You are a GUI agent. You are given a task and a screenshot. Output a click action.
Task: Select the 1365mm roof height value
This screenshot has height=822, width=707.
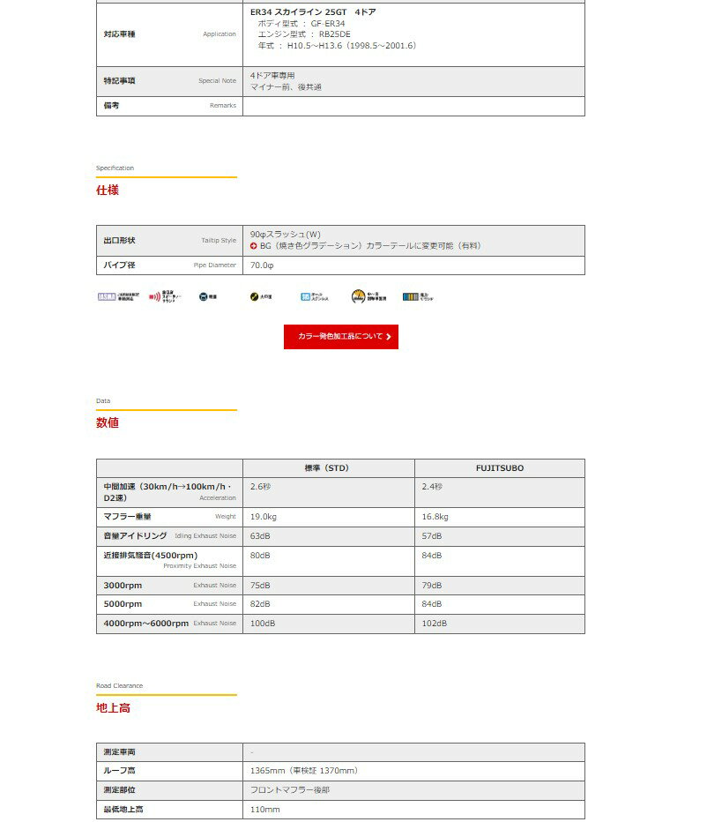point(304,771)
